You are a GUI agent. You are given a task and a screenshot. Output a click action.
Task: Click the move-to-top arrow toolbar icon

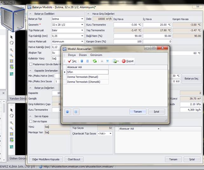(x=102, y=61)
